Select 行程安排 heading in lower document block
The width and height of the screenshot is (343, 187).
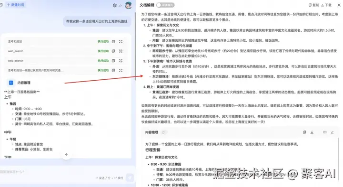(x=153, y=150)
